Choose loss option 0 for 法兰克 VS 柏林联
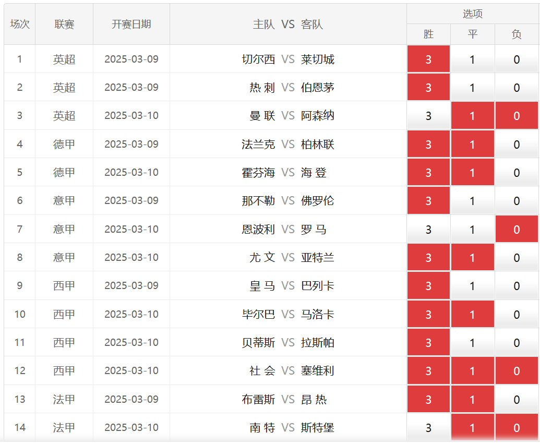 tap(517, 144)
